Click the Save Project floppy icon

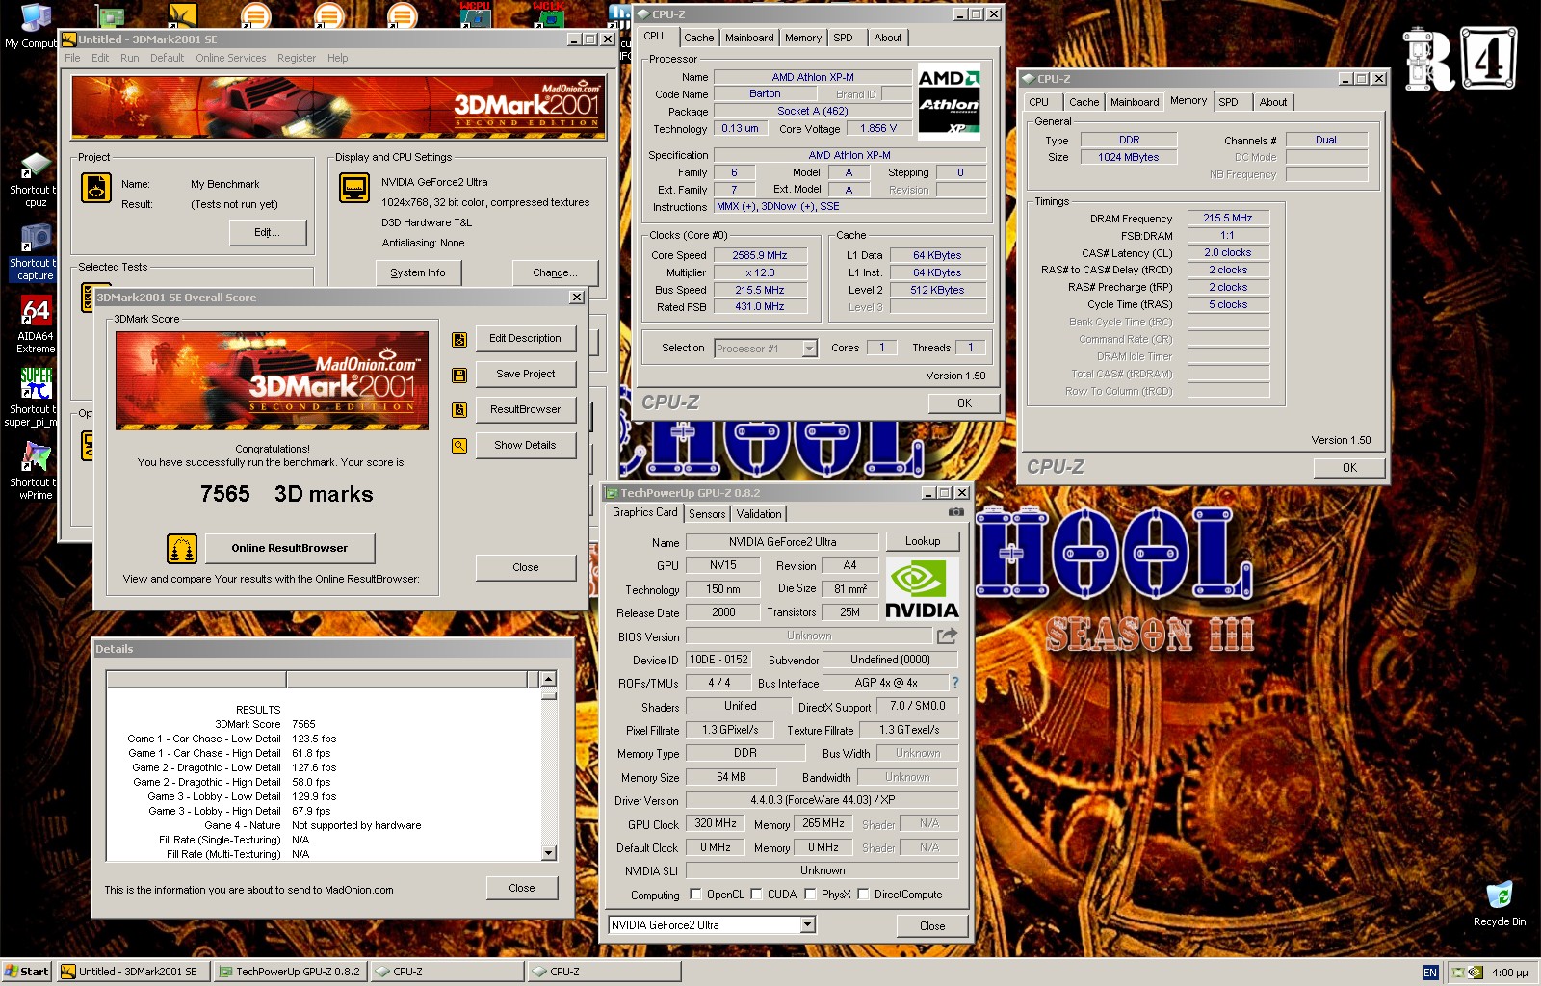pos(459,375)
